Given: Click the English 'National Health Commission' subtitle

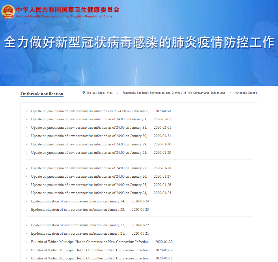Looking at the screenshot, I should coord(64,16).
